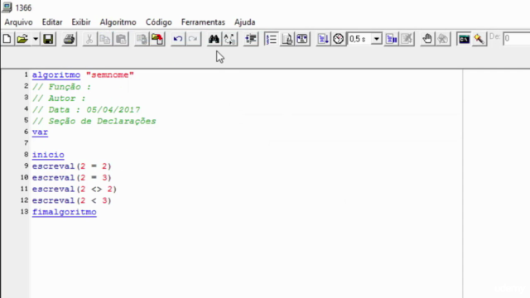Place cursor on the // Função : comment
Viewport: 530px width, 298px height.
tap(61, 87)
